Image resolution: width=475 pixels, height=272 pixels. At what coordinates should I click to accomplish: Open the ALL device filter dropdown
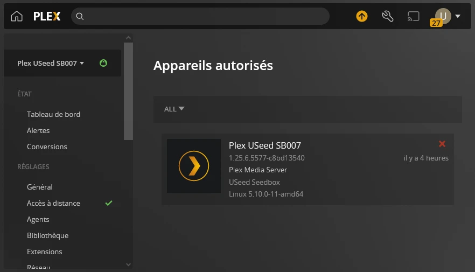click(174, 109)
